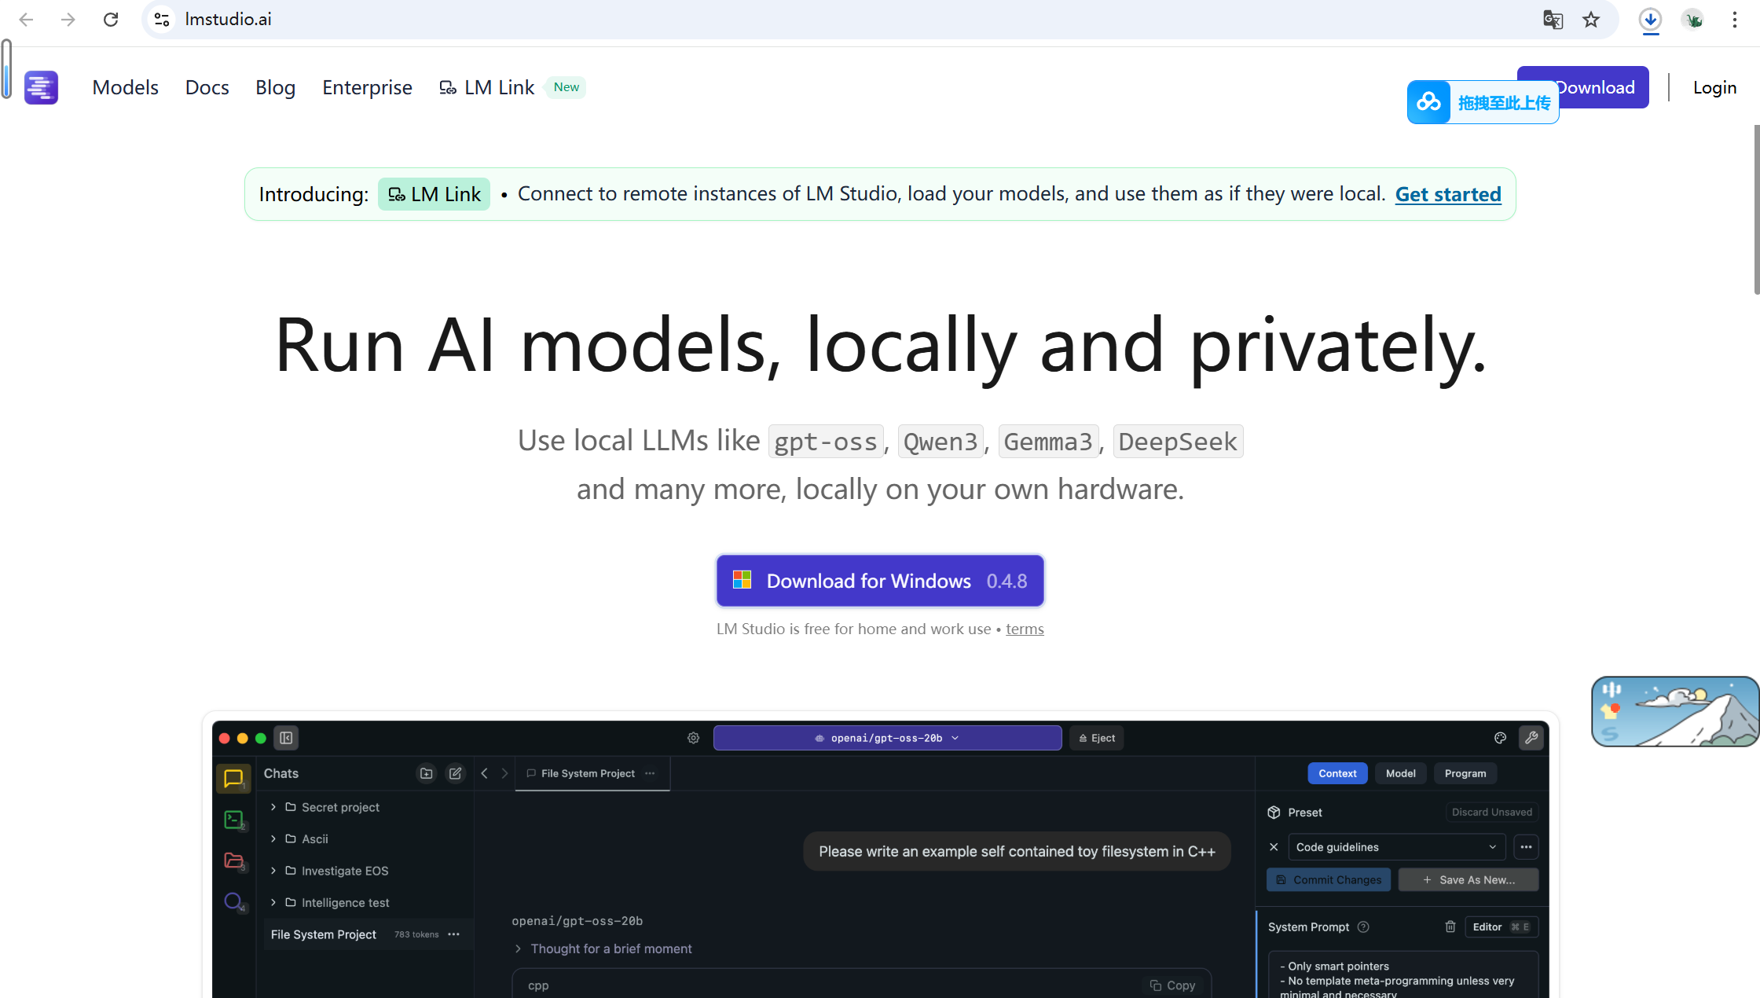The height and width of the screenshot is (998, 1760).
Task: Click the page vertical scrollbar
Action: coord(1756,209)
